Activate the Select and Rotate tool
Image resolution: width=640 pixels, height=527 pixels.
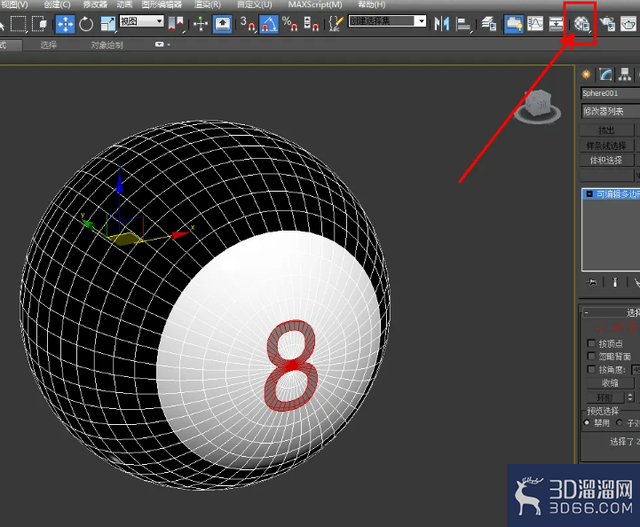(x=86, y=24)
